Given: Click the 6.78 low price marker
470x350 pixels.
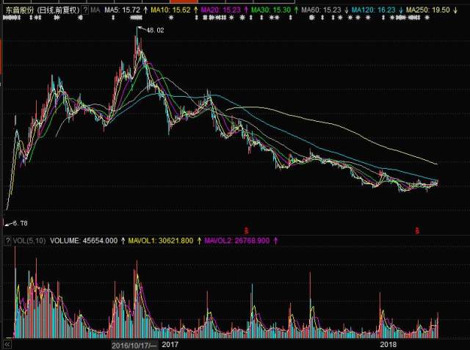Looking at the screenshot, I should [x=18, y=222].
